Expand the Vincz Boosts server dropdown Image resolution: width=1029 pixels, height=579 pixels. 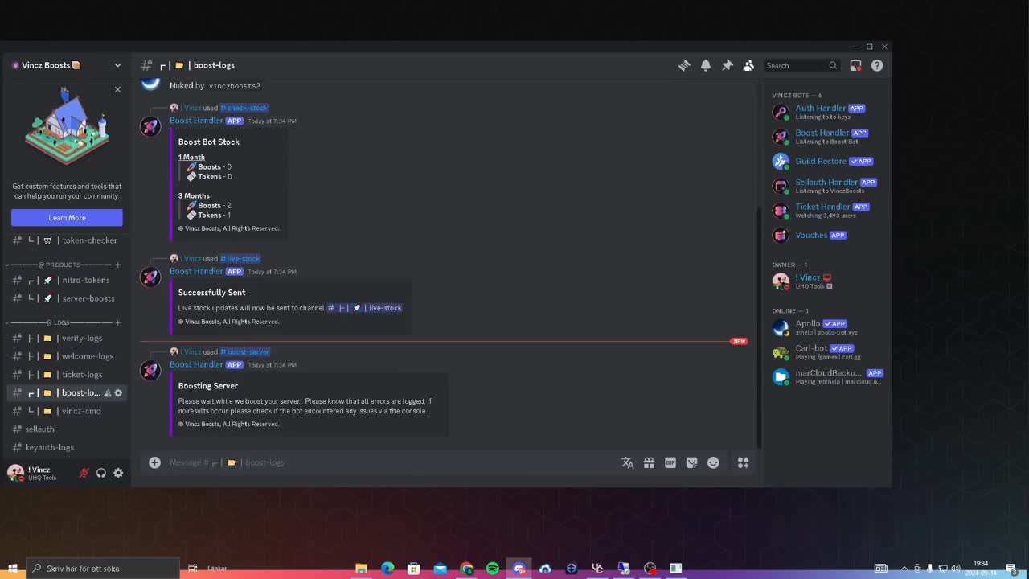(117, 65)
